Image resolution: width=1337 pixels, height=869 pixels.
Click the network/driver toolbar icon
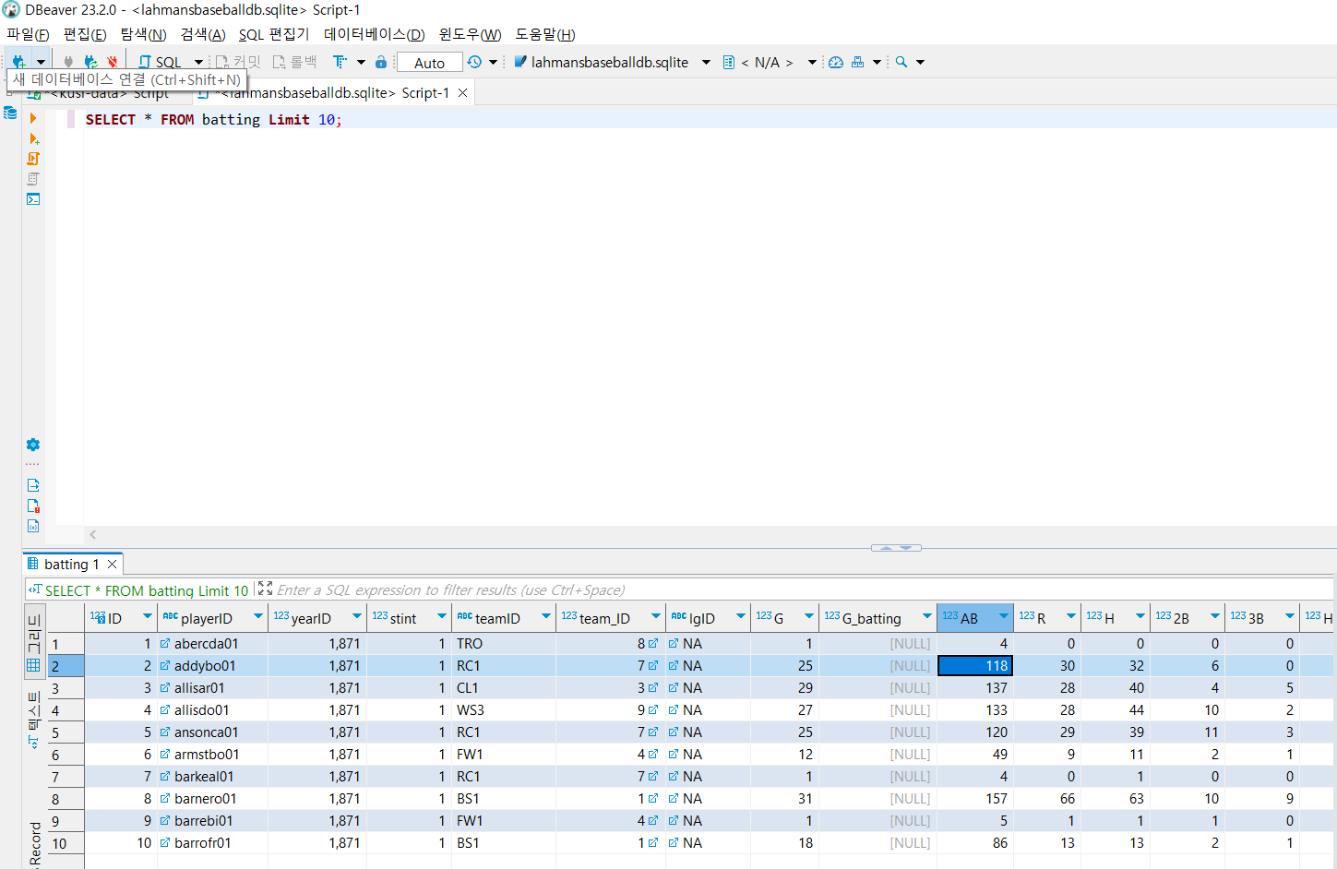point(858,62)
